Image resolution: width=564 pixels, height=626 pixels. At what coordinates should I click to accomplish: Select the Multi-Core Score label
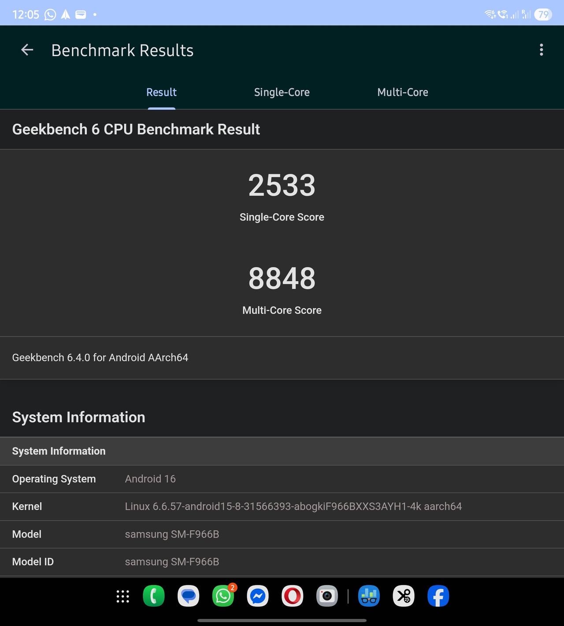(282, 310)
